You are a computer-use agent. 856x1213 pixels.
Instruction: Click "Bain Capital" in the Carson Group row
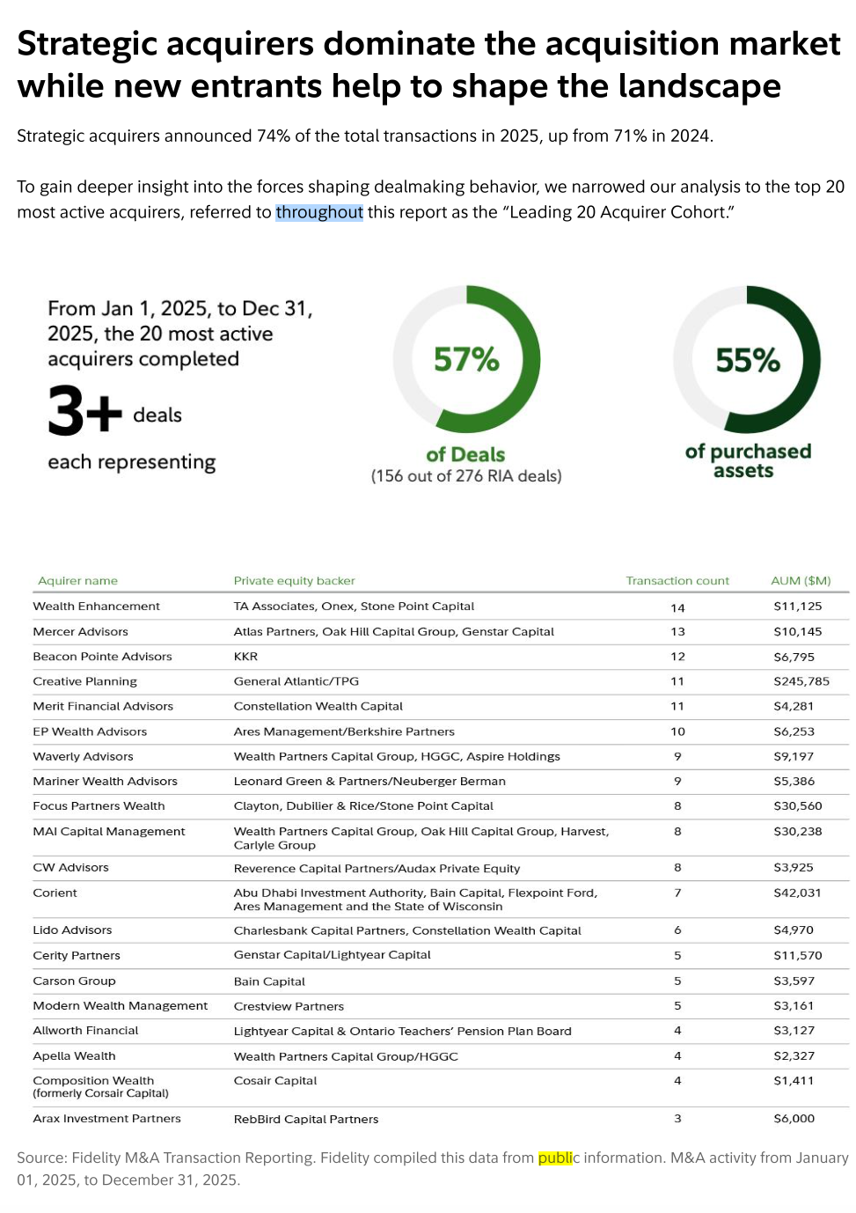[x=269, y=981]
